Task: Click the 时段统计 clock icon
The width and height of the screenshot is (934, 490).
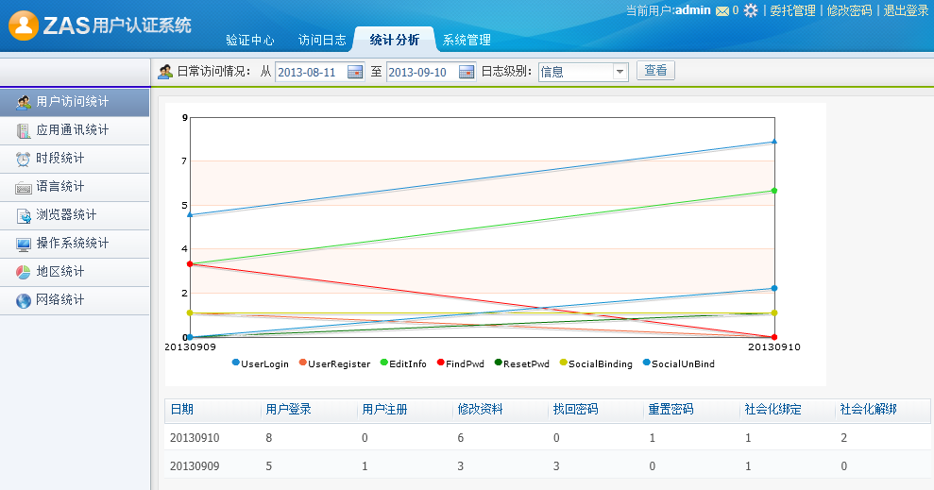Action: (x=24, y=159)
